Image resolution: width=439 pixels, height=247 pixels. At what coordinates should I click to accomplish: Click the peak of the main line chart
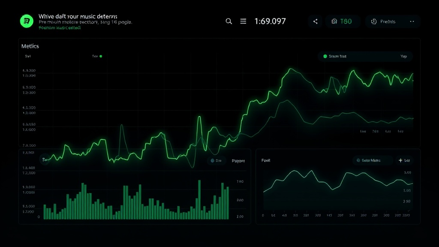click(291, 69)
